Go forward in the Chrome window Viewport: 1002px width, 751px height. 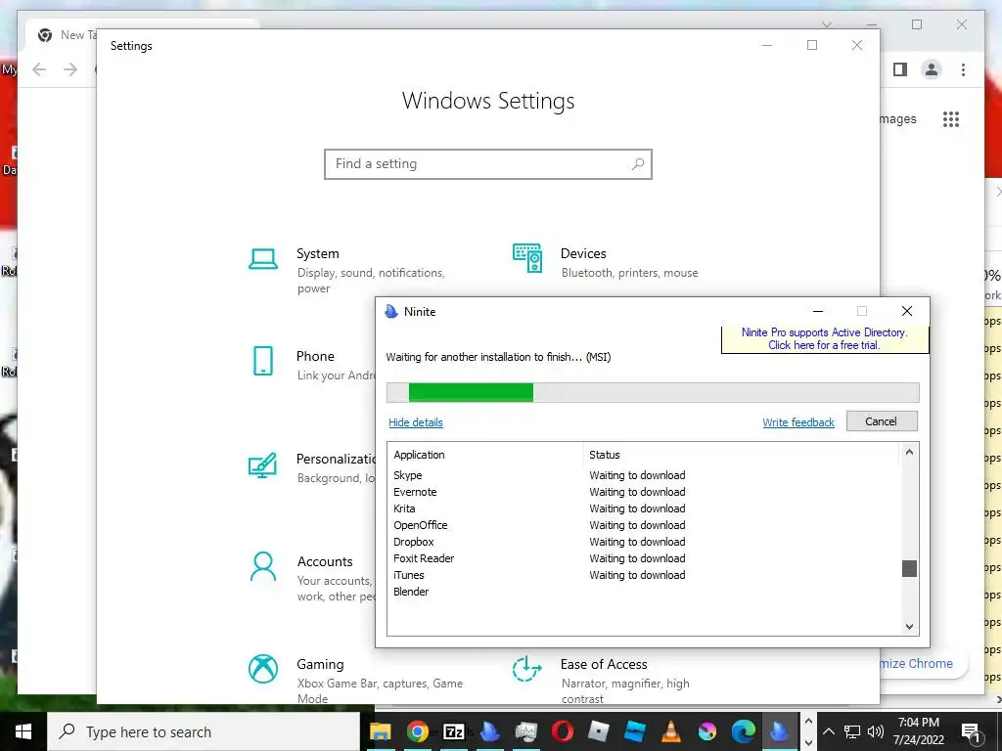pyautogui.click(x=70, y=69)
